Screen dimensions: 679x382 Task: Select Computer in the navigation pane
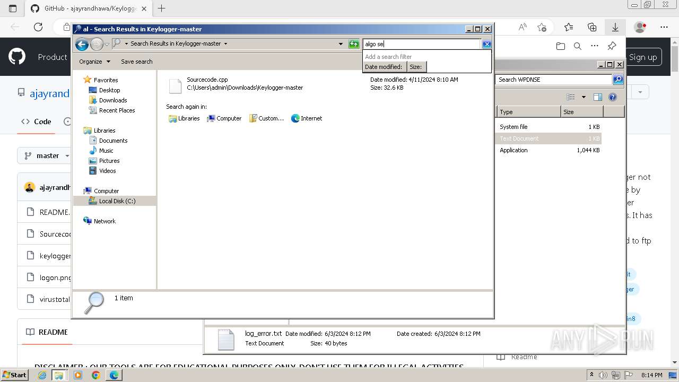(106, 191)
